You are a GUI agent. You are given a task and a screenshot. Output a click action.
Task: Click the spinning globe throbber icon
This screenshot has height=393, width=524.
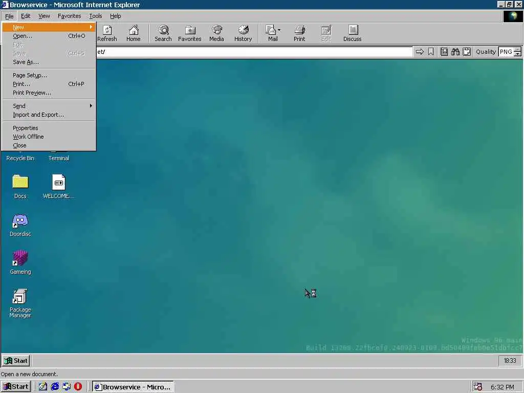[513, 16]
